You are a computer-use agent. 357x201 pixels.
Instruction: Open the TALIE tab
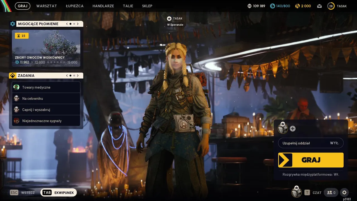pos(128,6)
